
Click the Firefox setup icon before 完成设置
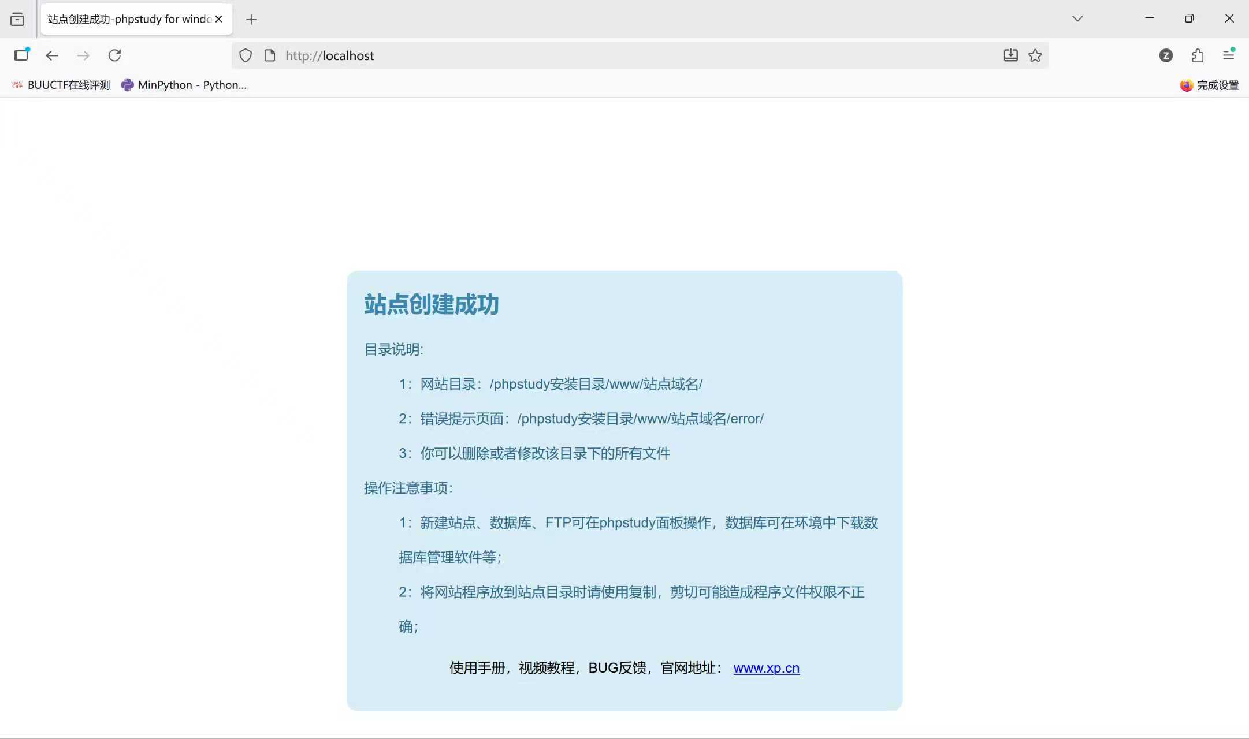1186,85
